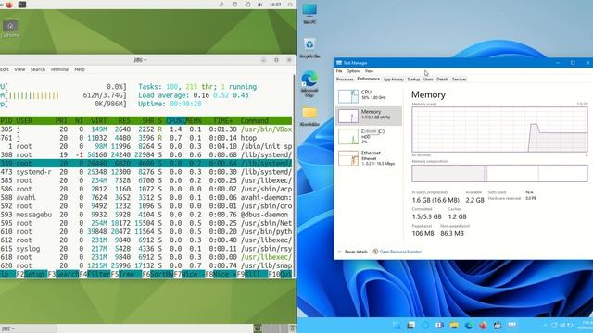
Task: Open the Microsoft Store taskbar icon
Action: tap(498, 325)
